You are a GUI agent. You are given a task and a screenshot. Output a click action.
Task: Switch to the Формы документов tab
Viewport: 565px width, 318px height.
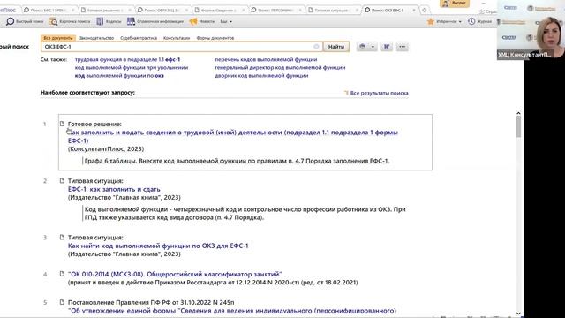coord(215,38)
